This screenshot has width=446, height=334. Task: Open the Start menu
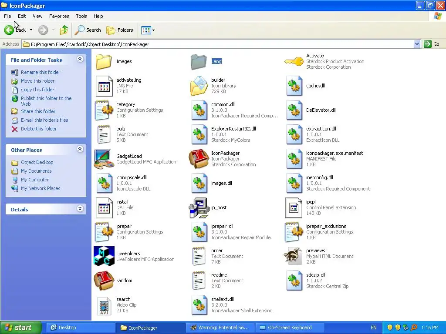[20, 327]
